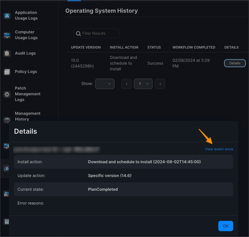Click the OK button in Details dialog
Screen dimensions: 249x237
[x=226, y=226]
